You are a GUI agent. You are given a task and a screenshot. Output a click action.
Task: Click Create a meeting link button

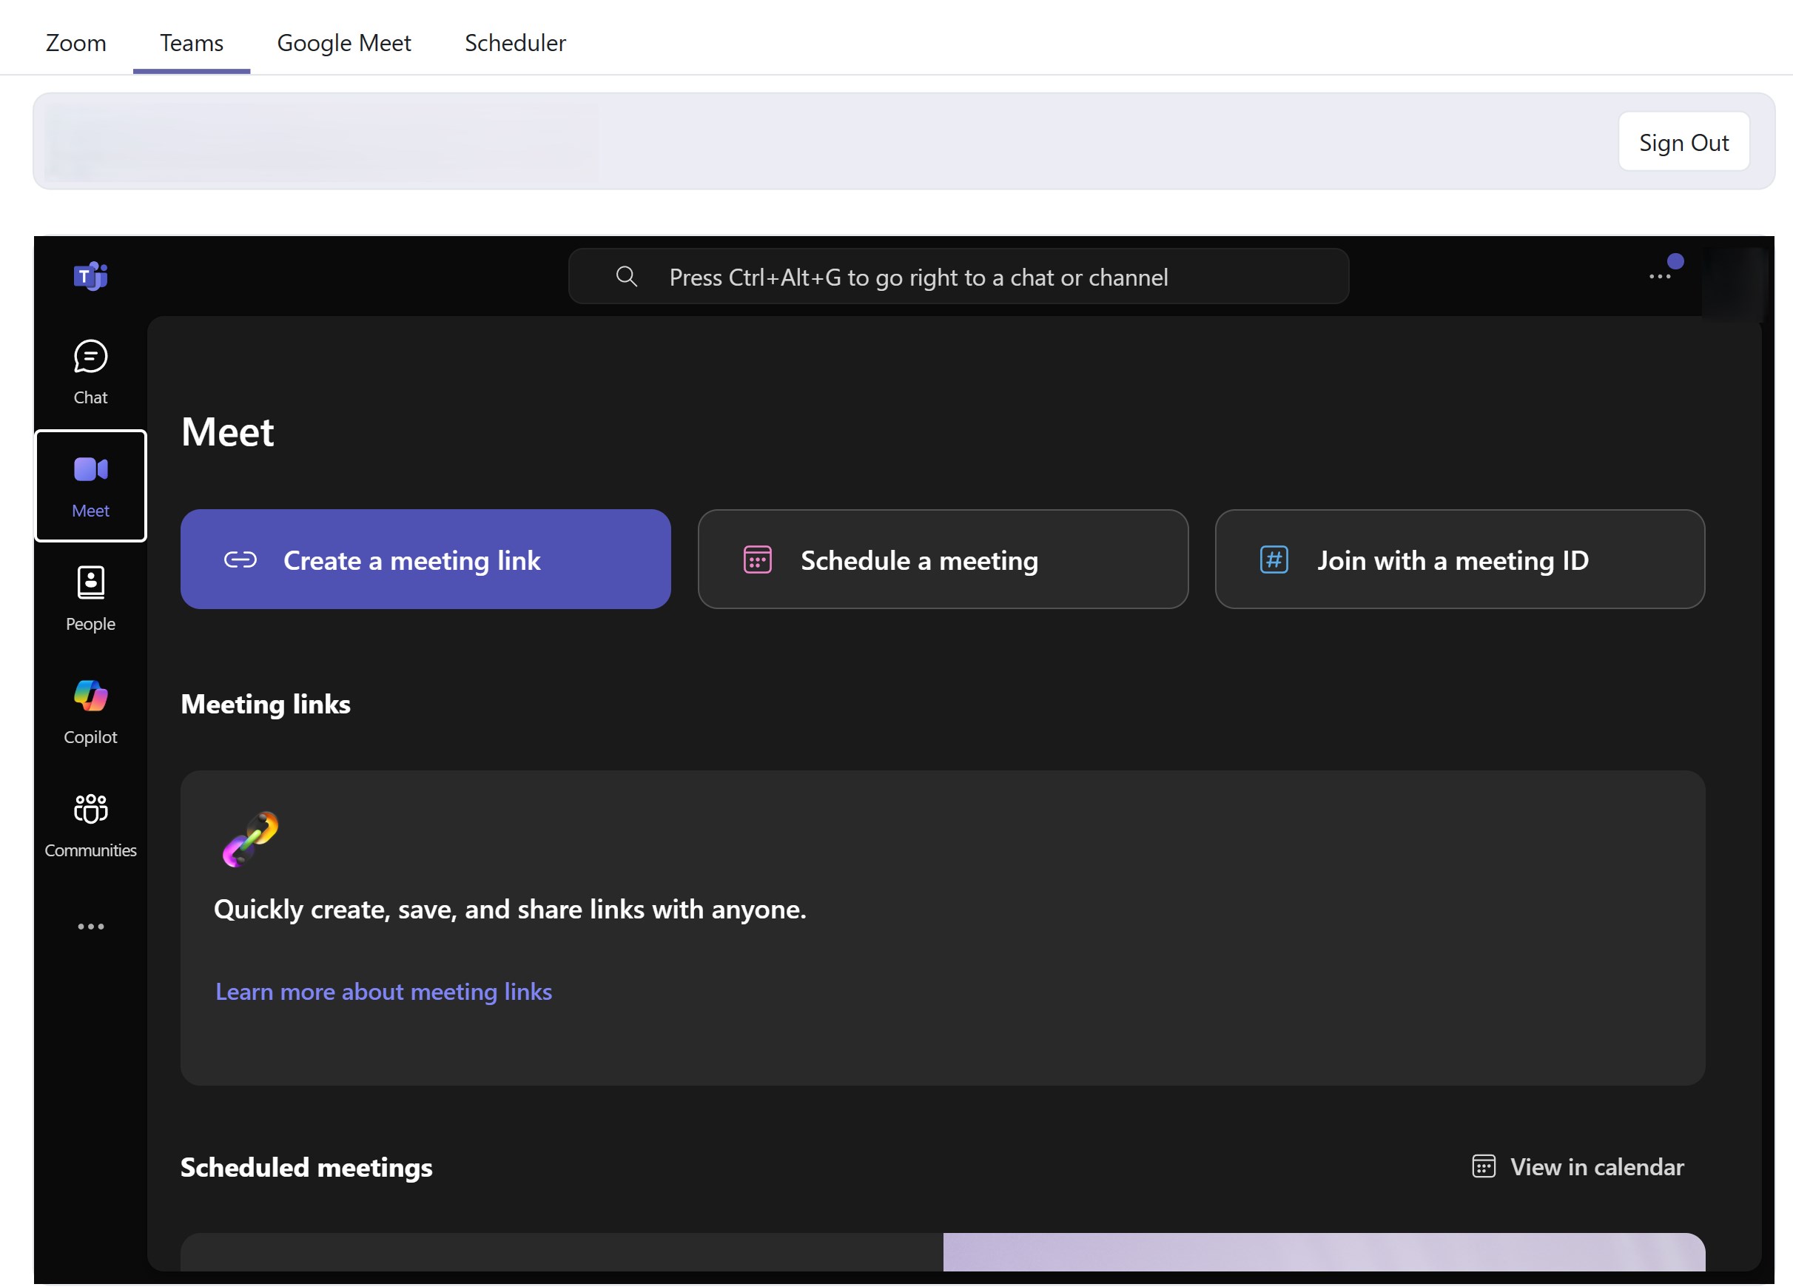tap(425, 559)
